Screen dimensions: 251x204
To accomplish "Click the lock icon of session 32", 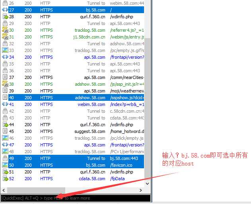I will pyautogui.click(x=5, y=43).
